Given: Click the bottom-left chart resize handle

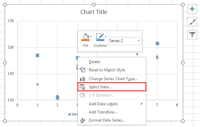Looking at the screenshot, I should pyautogui.click(x=5, y=121).
